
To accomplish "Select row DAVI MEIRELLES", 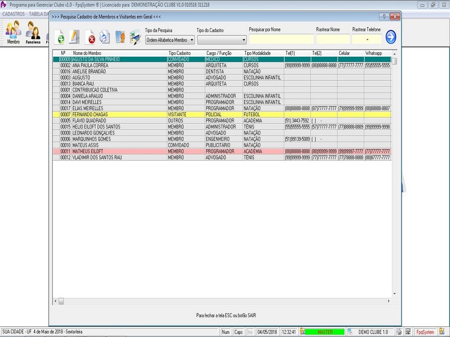I will tap(222, 102).
